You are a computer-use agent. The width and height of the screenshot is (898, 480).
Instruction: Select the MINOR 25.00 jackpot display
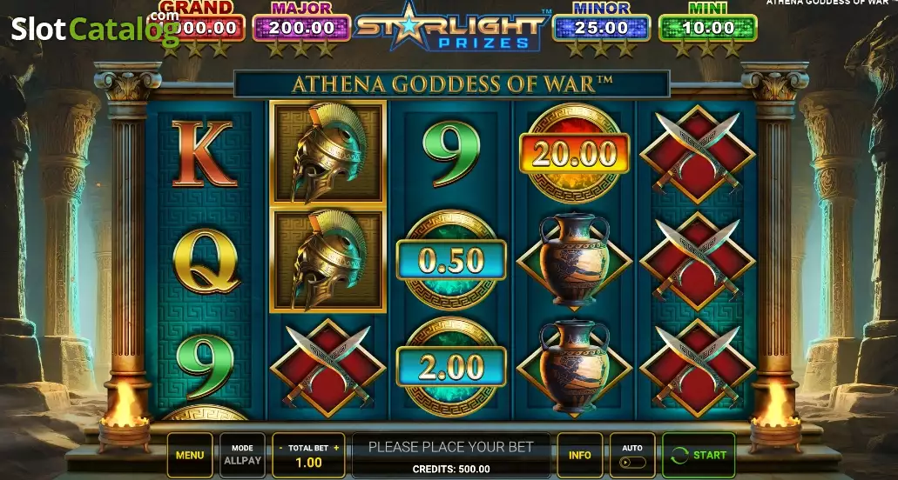point(601,28)
